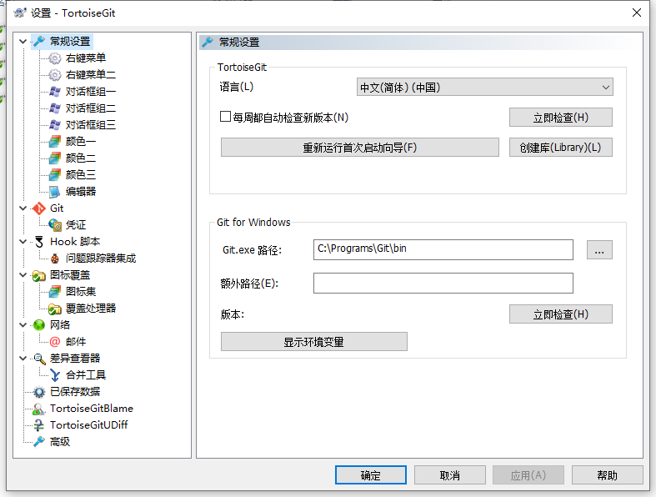
Task: Click the credentials icon next to 凭证
Action: [x=55, y=225]
